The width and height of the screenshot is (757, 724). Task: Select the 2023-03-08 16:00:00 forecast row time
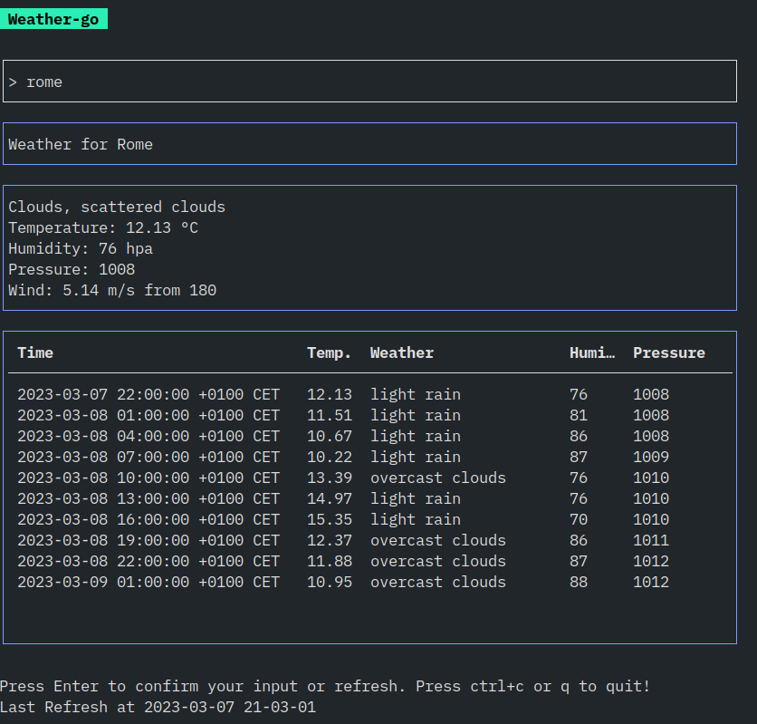(x=149, y=518)
